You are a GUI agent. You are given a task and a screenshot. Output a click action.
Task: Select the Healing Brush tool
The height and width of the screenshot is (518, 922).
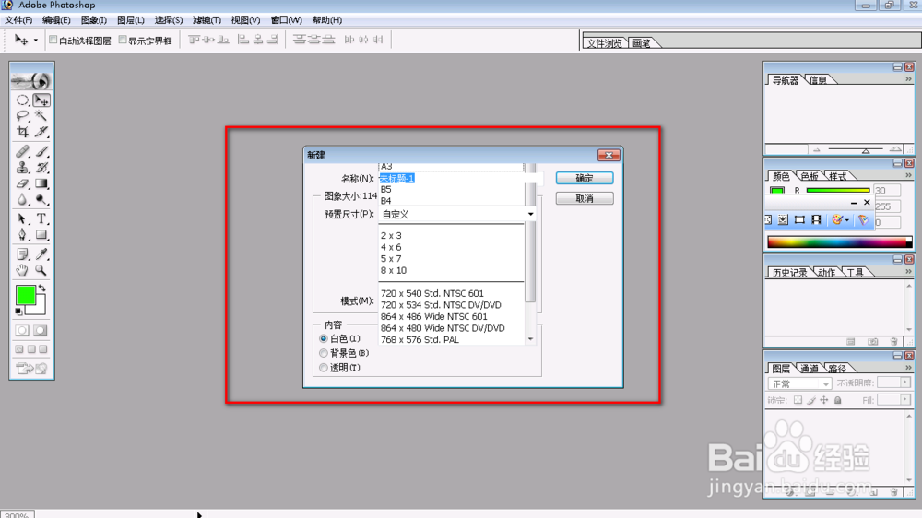tap(22, 152)
